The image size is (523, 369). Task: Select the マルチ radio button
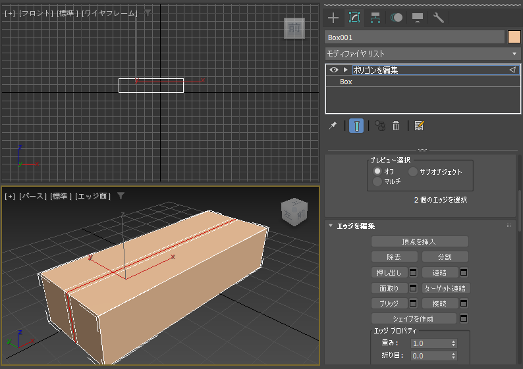click(x=377, y=182)
